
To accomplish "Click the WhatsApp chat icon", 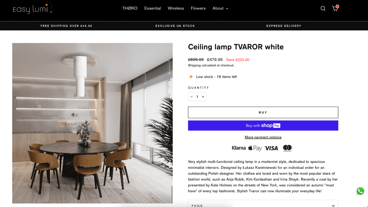I will point(360,191).
